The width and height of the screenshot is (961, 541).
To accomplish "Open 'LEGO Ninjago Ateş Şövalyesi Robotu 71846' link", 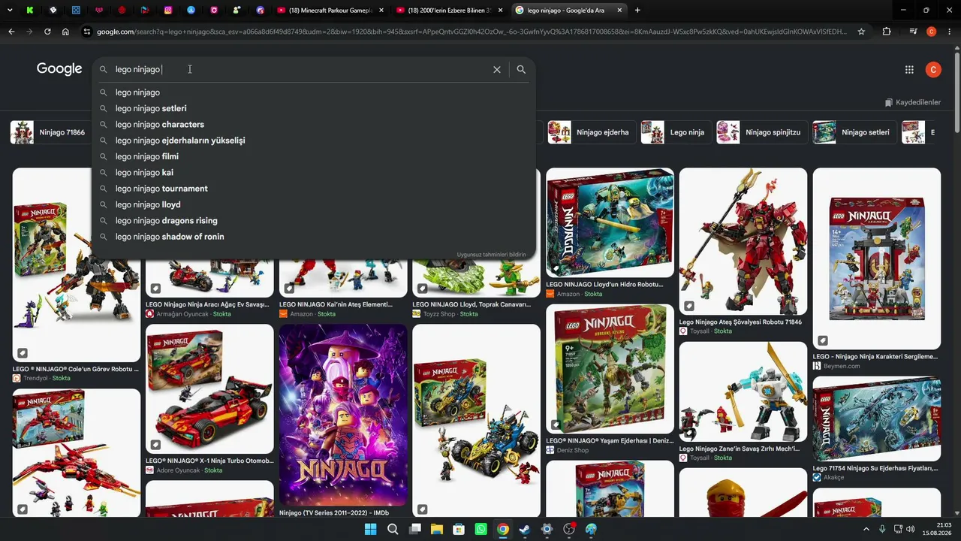I will (x=740, y=322).
